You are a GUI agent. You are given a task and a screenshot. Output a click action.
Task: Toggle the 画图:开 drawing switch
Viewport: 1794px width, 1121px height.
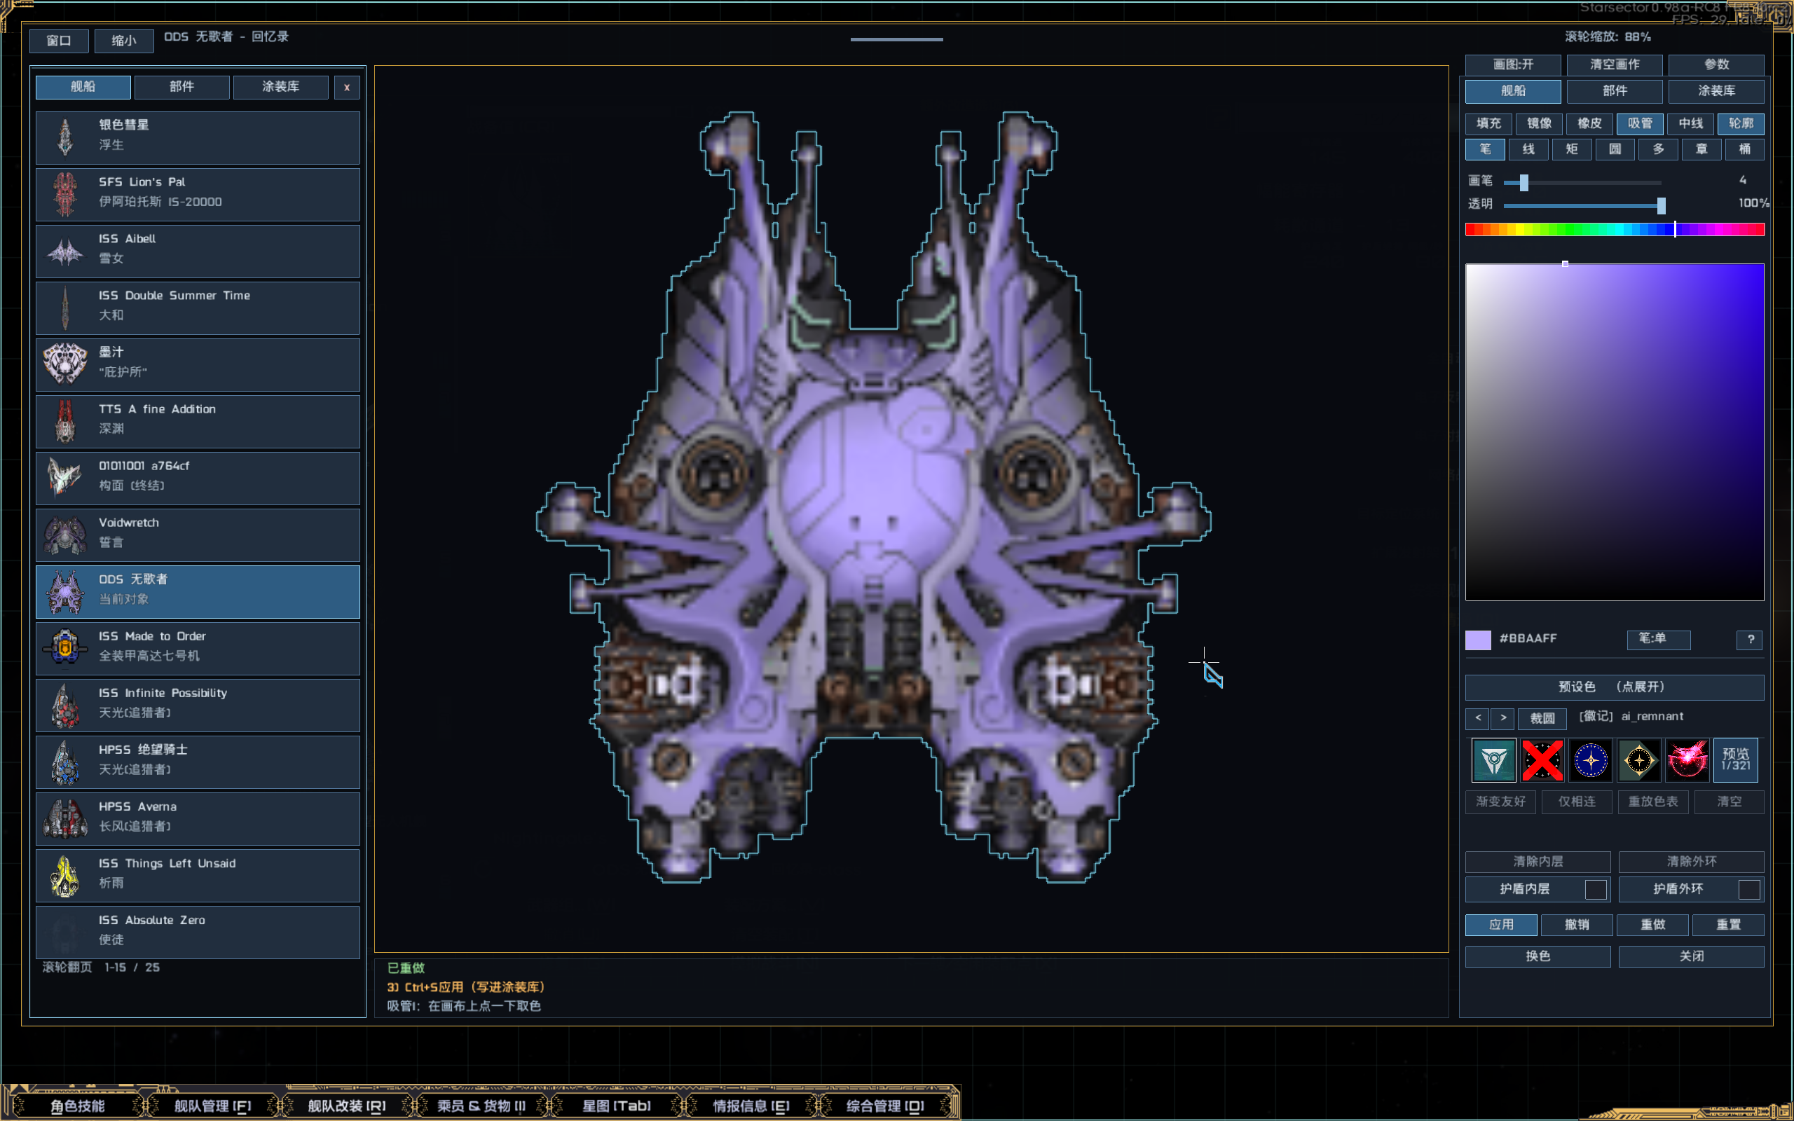(x=1513, y=64)
